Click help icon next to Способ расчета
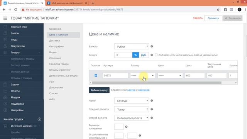Screen dimensions: 247x139 (152, 118)
